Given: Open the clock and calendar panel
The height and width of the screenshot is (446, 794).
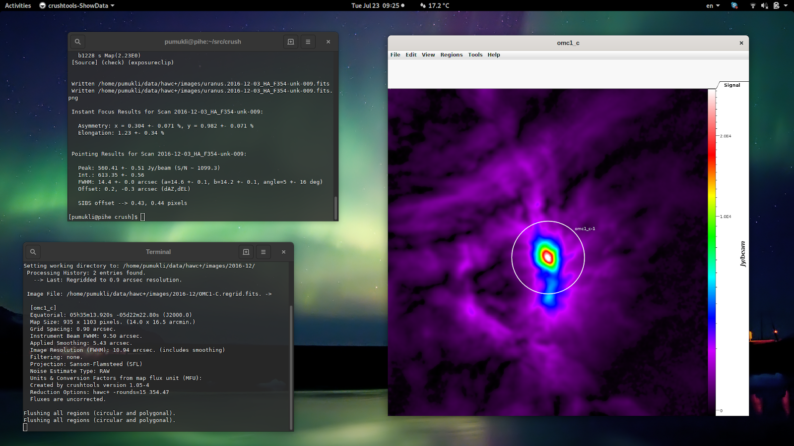Looking at the screenshot, I should click(378, 5).
